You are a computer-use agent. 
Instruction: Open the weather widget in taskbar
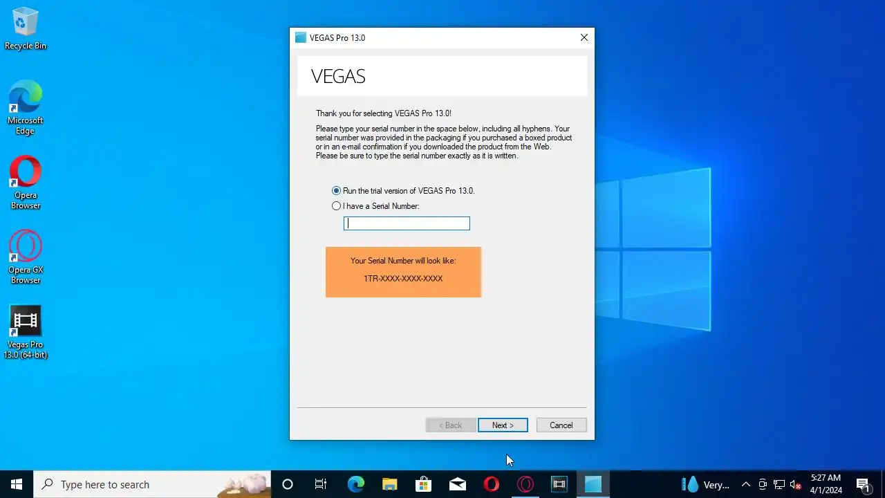tap(705, 484)
